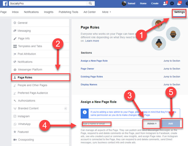
Task: Select Crossposting in sidebar
Action: pos(40,140)
